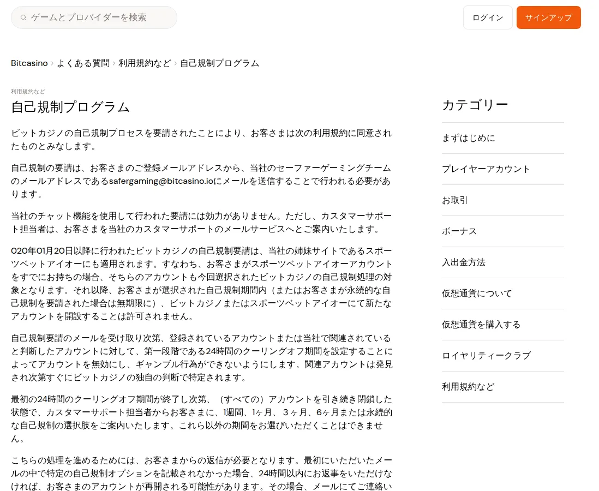Click the chevron after Bitcasino in the breadcrumb

pos(52,63)
